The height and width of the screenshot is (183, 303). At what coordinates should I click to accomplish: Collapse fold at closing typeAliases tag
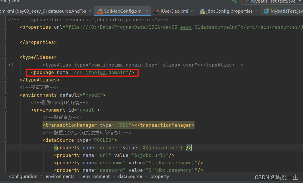6,80
